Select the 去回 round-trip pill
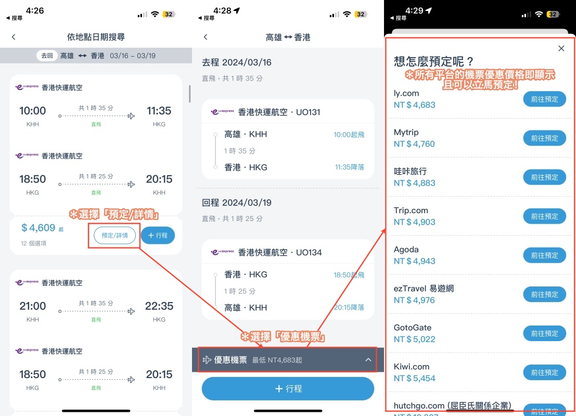 coord(47,56)
